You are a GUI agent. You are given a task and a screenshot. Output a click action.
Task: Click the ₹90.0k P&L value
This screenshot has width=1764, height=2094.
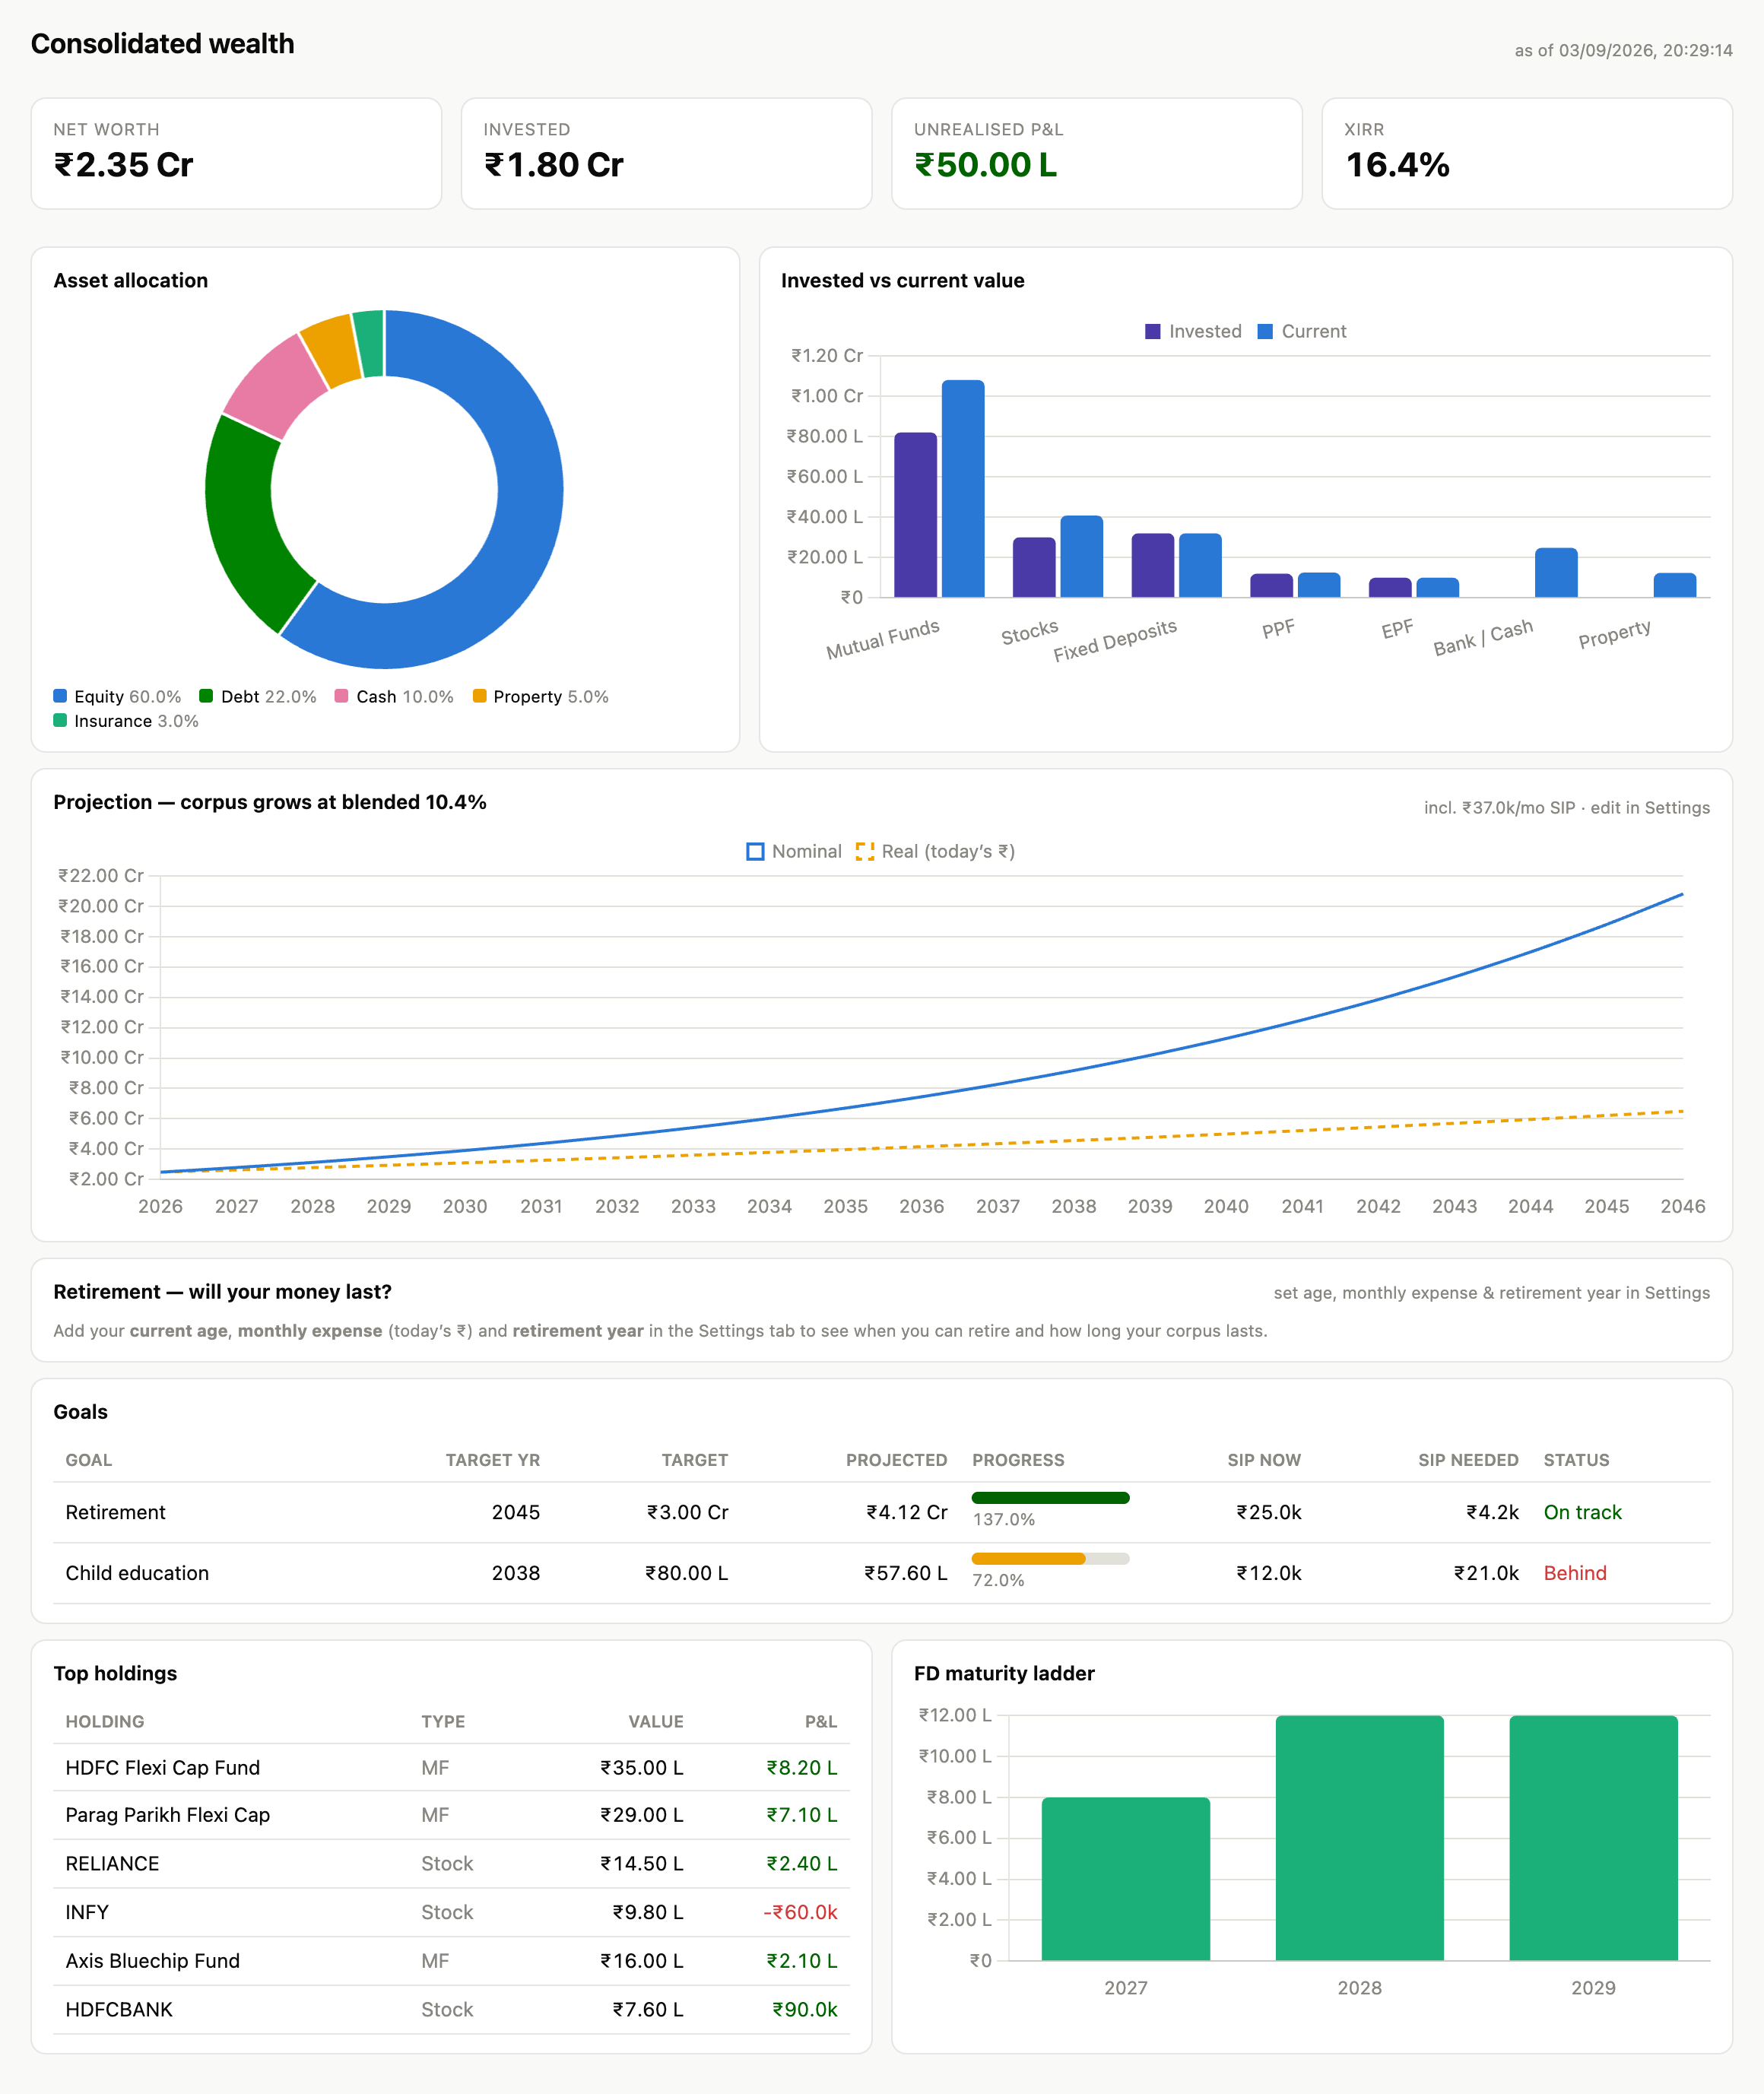click(804, 2010)
